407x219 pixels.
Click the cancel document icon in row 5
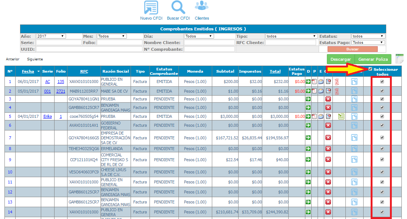pyautogui.click(x=328, y=116)
